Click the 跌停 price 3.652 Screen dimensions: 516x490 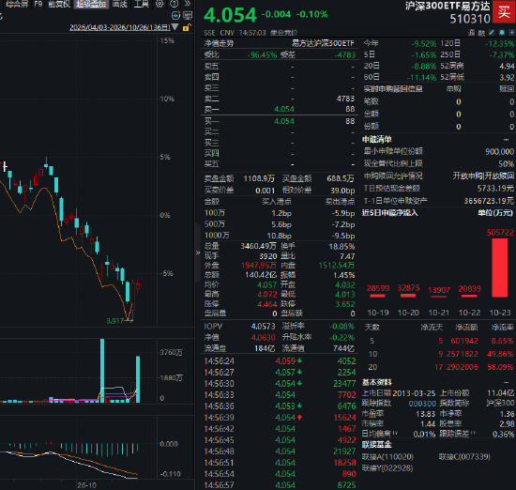[x=345, y=304]
